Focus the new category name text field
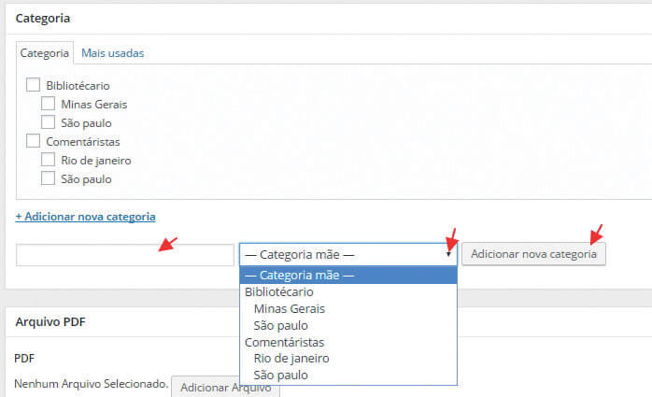The height and width of the screenshot is (397, 652). [124, 255]
